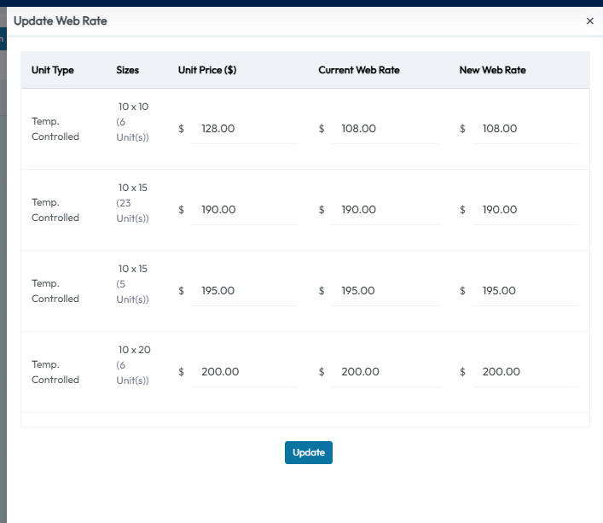Click Unit Price field showing 195.00

click(x=244, y=291)
